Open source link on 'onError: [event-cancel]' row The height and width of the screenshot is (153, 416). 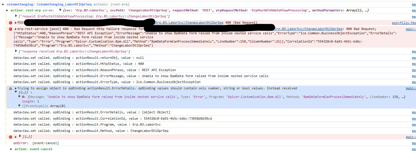click(x=414, y=143)
